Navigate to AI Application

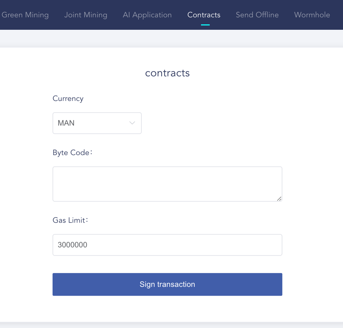[147, 15]
